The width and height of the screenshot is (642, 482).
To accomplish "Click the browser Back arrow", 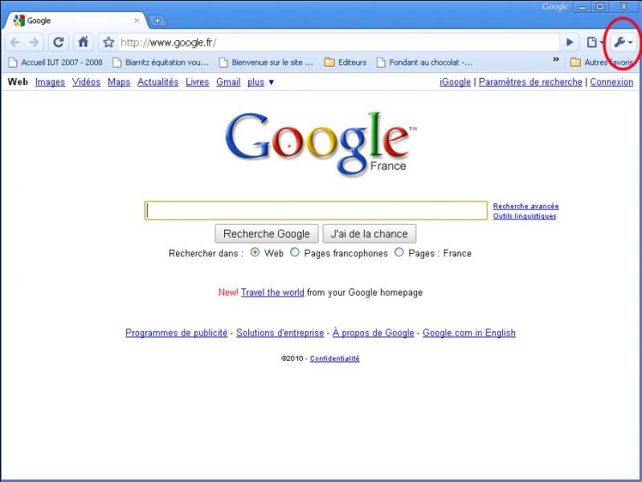I will pos(15,43).
